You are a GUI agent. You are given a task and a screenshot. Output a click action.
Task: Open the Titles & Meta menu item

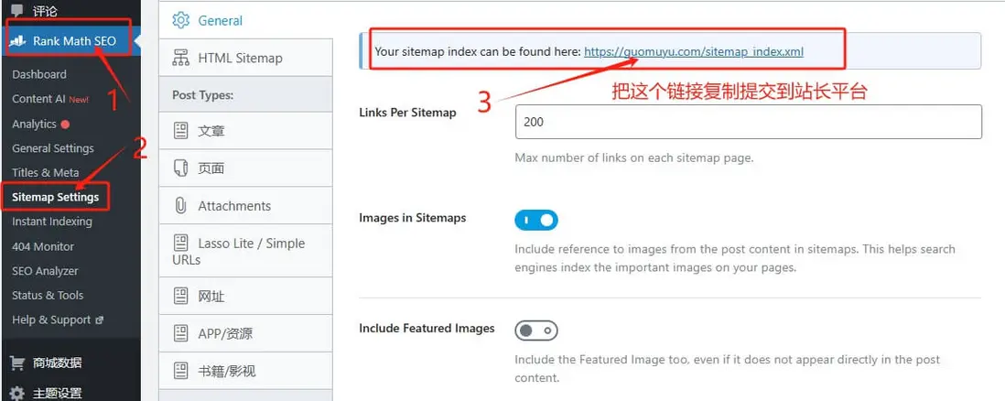coord(46,172)
